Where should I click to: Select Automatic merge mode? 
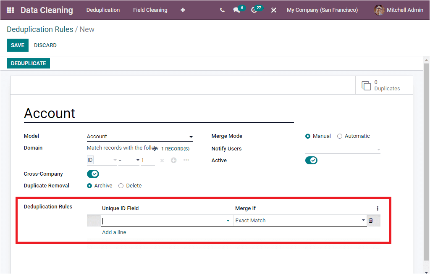(x=339, y=136)
